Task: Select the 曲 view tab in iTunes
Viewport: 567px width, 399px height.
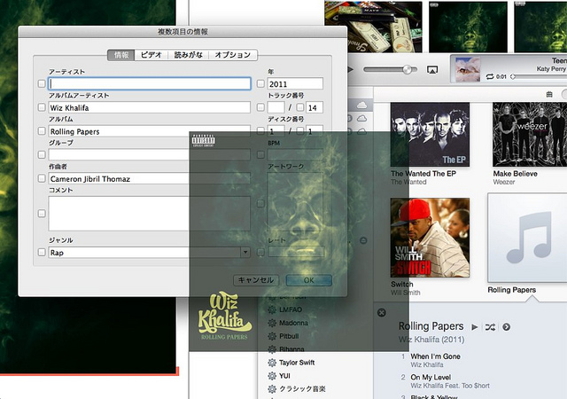Action: pos(549,95)
